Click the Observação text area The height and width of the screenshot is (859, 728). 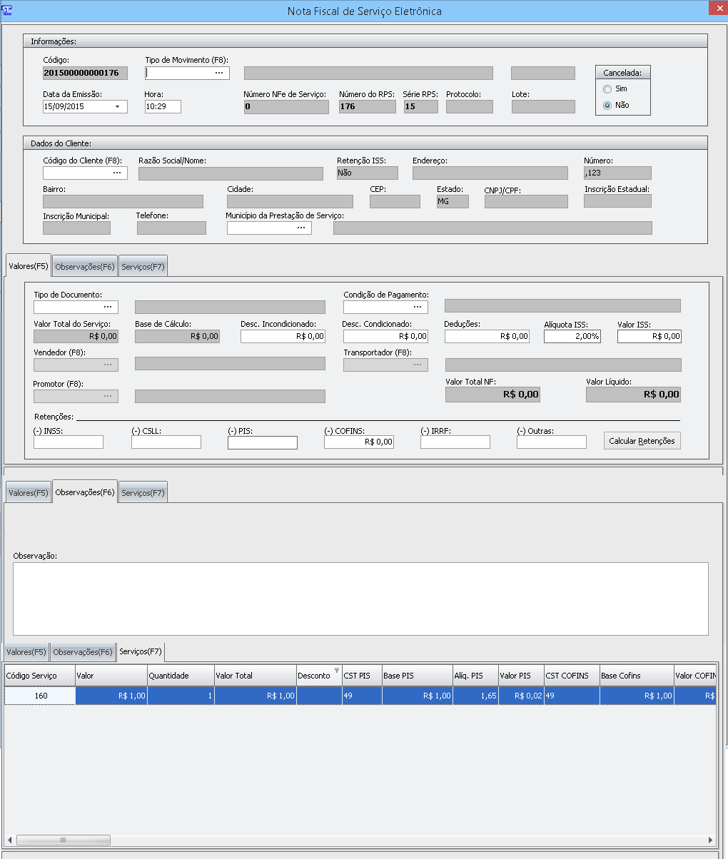(x=360, y=598)
